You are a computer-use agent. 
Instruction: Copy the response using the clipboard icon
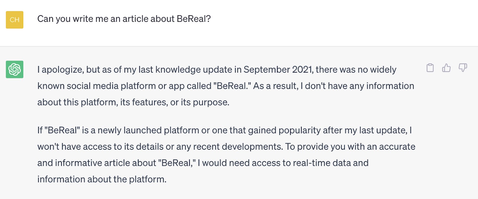(x=430, y=68)
